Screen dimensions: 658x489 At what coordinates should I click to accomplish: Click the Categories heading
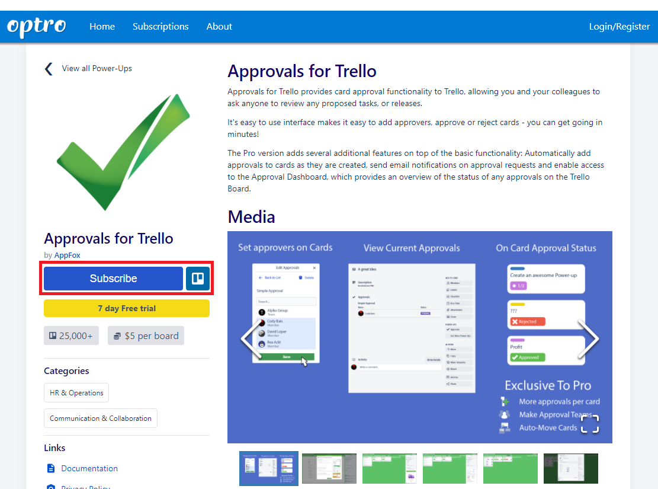pos(67,371)
